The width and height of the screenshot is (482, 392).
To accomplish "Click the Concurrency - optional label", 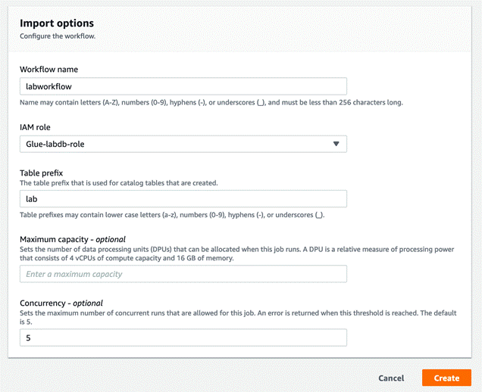I will pyautogui.click(x=61, y=303).
